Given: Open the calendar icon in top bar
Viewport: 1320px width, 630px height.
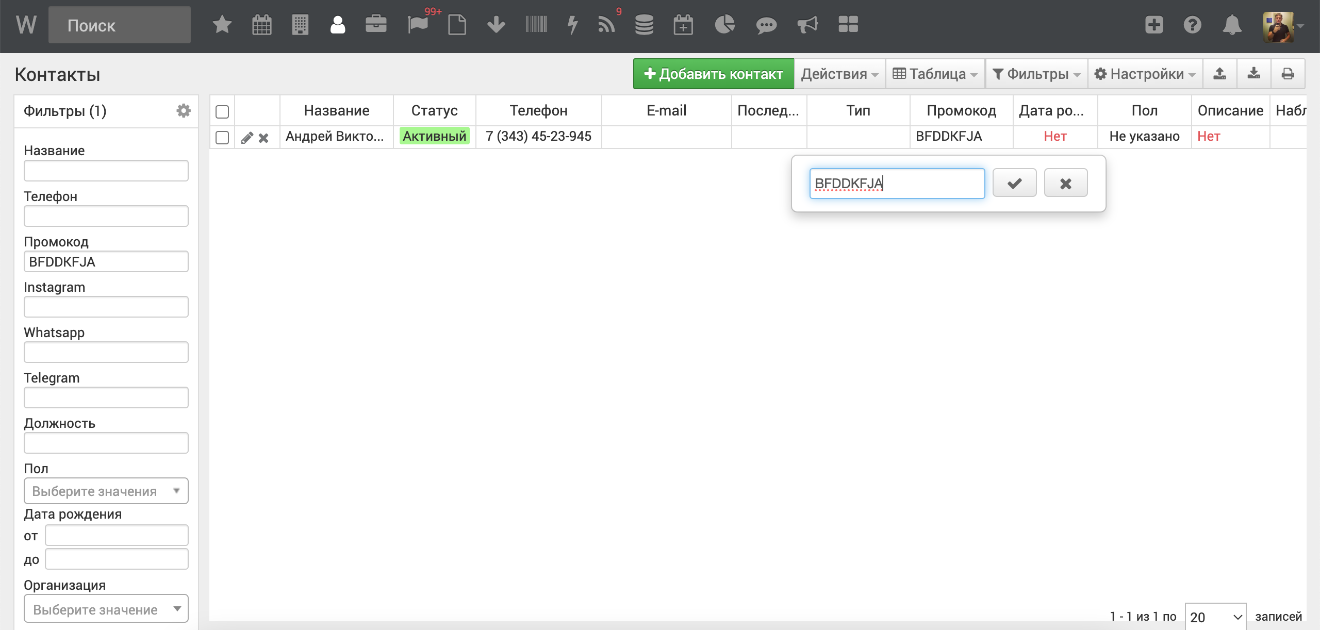Looking at the screenshot, I should 261,25.
